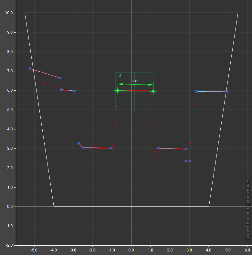Click the left green endpoint marker of segment 0
The height and width of the screenshot is (255, 252).
(118, 91)
